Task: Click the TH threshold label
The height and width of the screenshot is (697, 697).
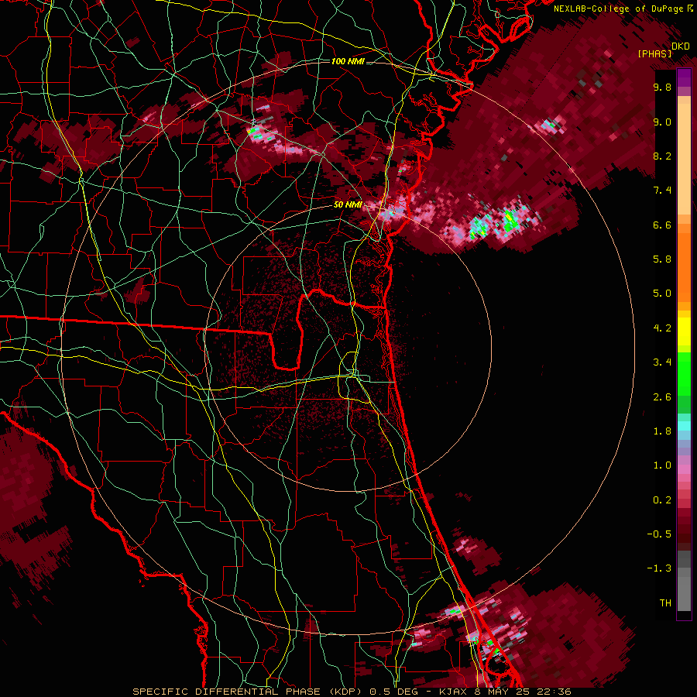Action: (665, 603)
